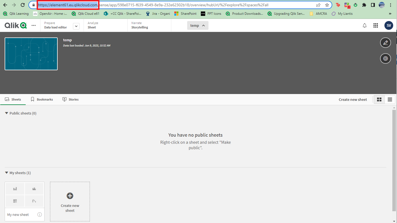Screen dimensions: 397x223
Task: Toggle the bookmark star in the address bar
Action: [x=327, y=5]
